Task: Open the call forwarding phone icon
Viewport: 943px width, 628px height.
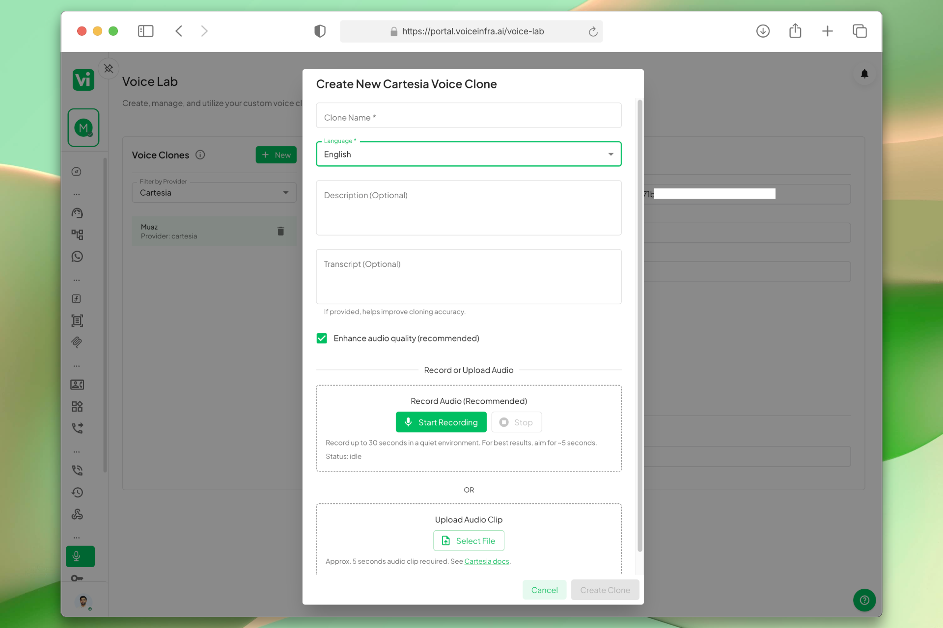Action: (78, 428)
